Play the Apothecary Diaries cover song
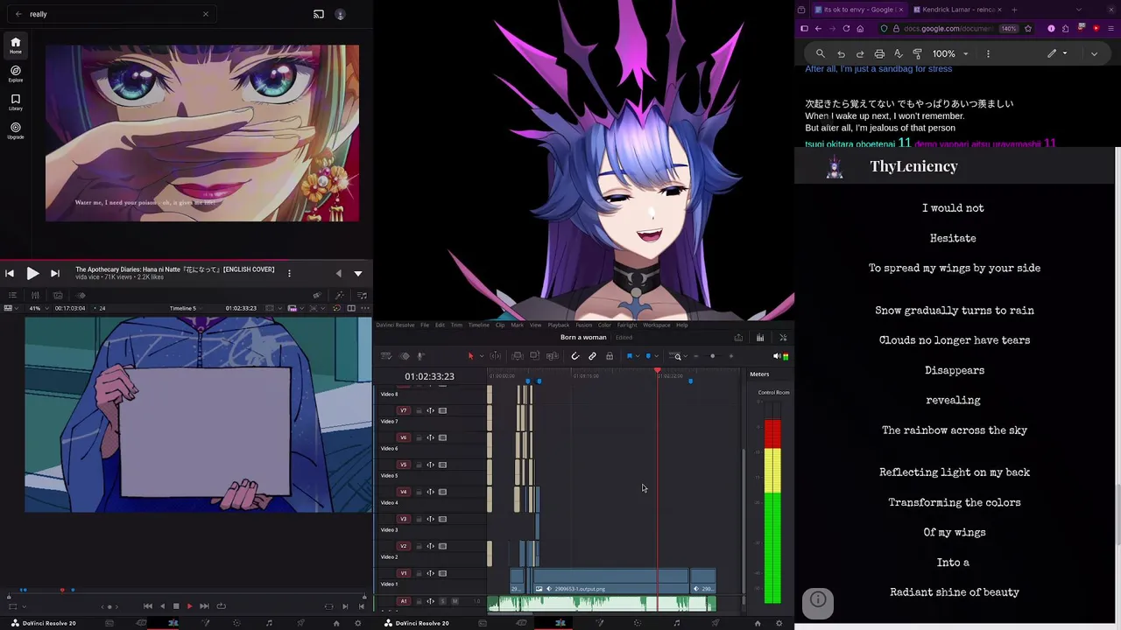Viewport: 1121px width, 630px height. tap(32, 273)
